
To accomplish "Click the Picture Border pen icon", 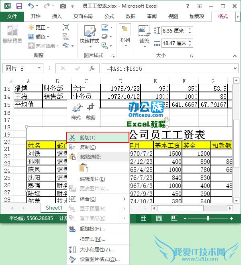I will (x=105, y=27).
